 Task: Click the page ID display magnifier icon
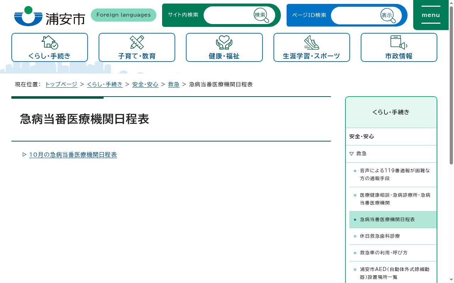pyautogui.click(x=388, y=16)
